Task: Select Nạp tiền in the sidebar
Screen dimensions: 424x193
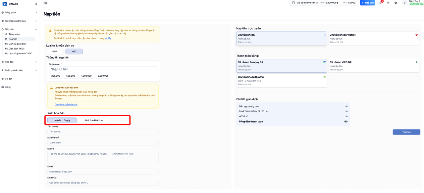Action: click(x=19, y=39)
